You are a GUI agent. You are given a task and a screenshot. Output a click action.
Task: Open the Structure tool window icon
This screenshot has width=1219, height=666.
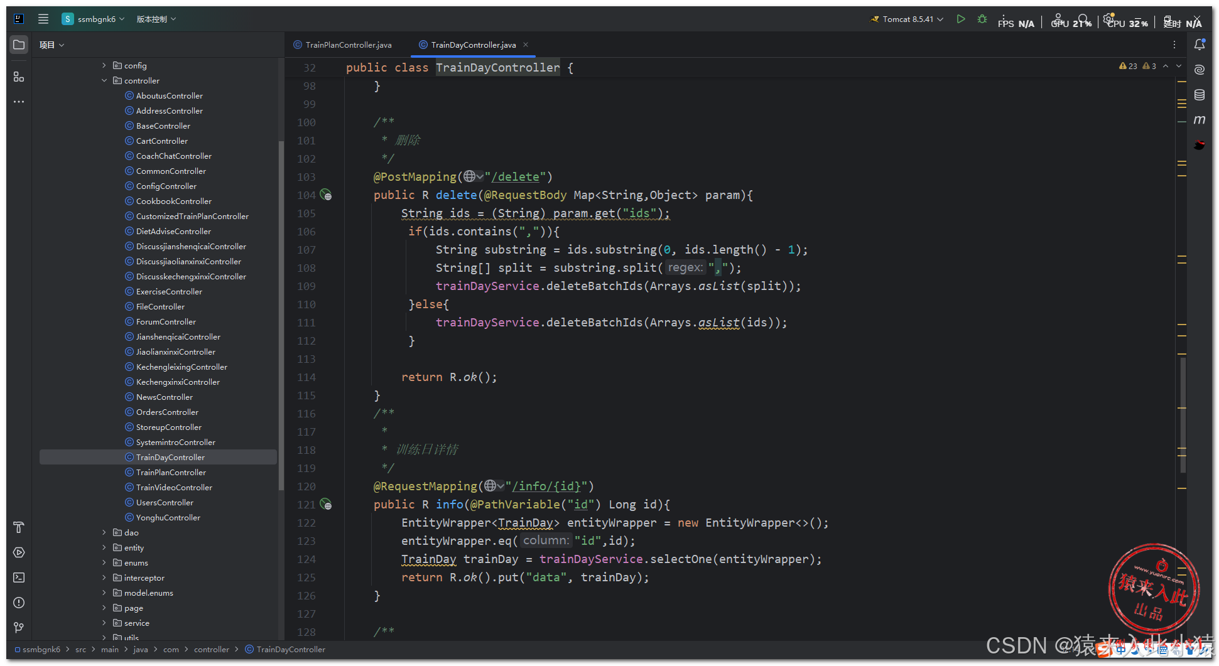click(19, 77)
